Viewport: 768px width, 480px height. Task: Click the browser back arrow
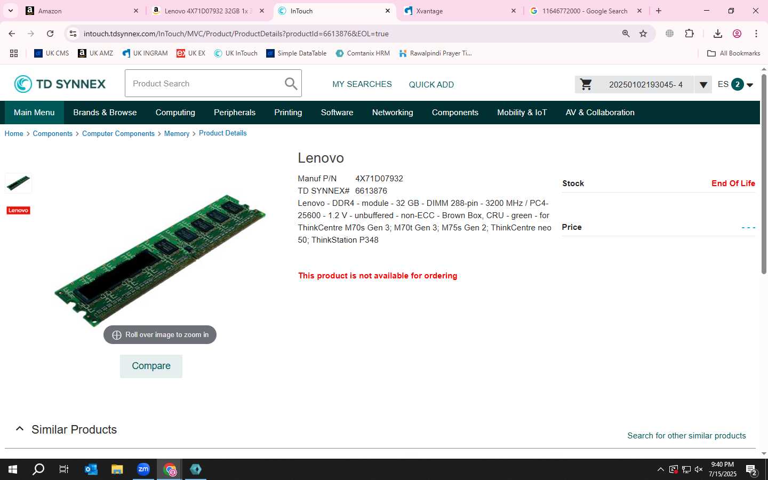[x=12, y=34]
